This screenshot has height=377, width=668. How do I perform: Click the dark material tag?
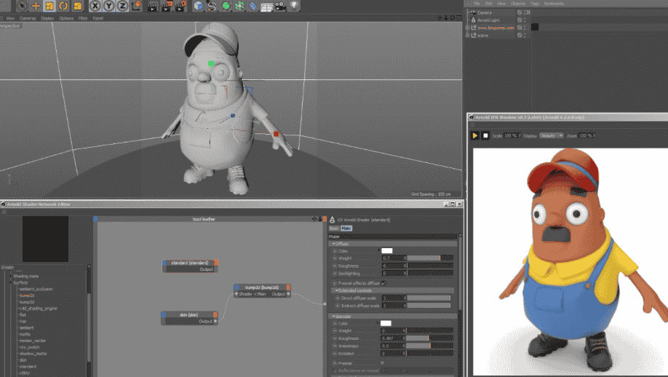tap(535, 27)
